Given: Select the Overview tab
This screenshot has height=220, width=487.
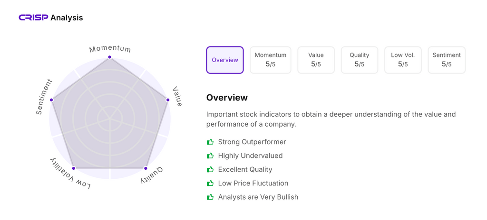Looking at the screenshot, I should [x=225, y=60].
